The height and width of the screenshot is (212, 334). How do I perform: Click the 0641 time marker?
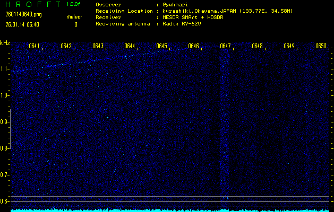tap(34, 46)
